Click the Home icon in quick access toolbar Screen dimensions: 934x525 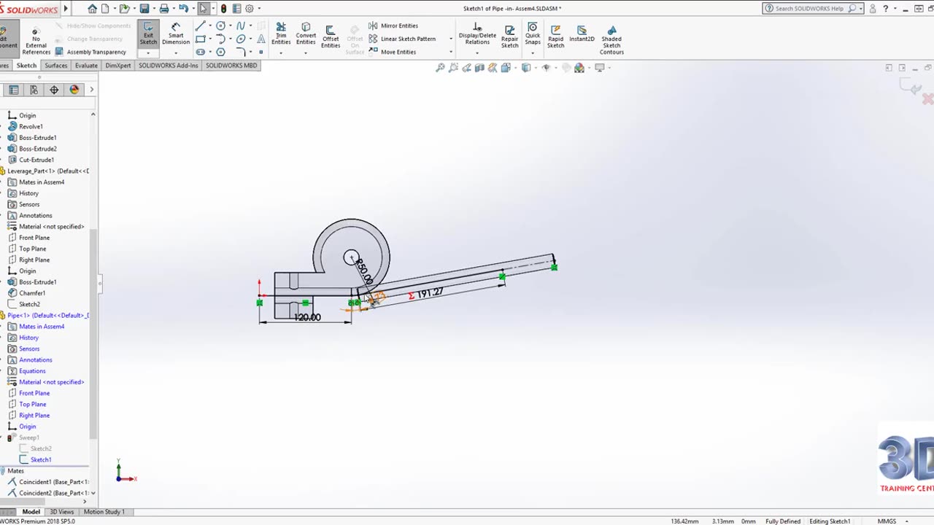pos(92,9)
